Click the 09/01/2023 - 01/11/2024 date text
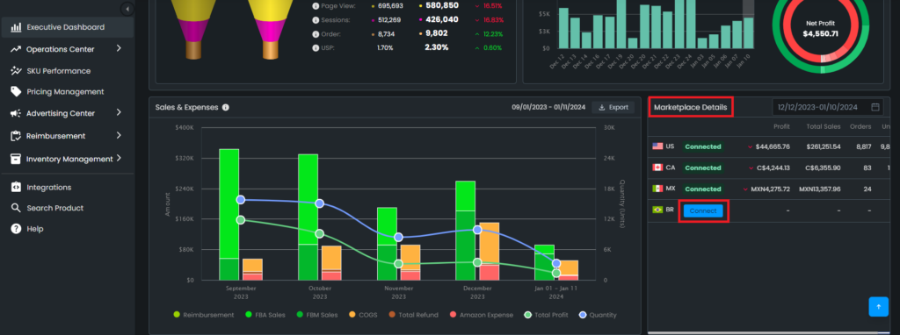The height and width of the screenshot is (335, 900). [x=548, y=107]
